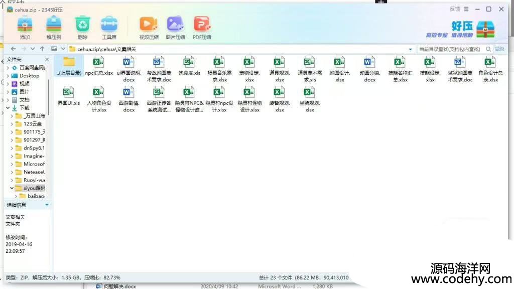Close the 文件夹 folder panel
This screenshot has height=289, width=514.
tap(47, 59)
